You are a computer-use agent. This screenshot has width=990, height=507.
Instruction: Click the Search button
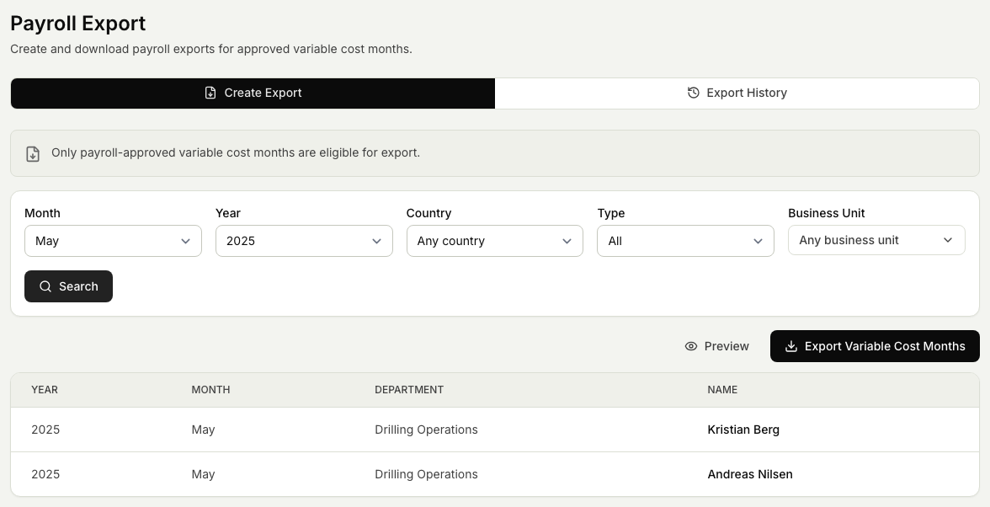click(x=68, y=286)
